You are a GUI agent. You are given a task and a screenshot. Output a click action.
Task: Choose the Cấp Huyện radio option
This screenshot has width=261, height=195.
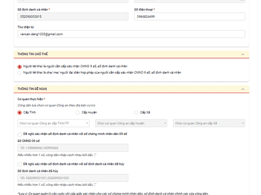[x=78, y=113]
